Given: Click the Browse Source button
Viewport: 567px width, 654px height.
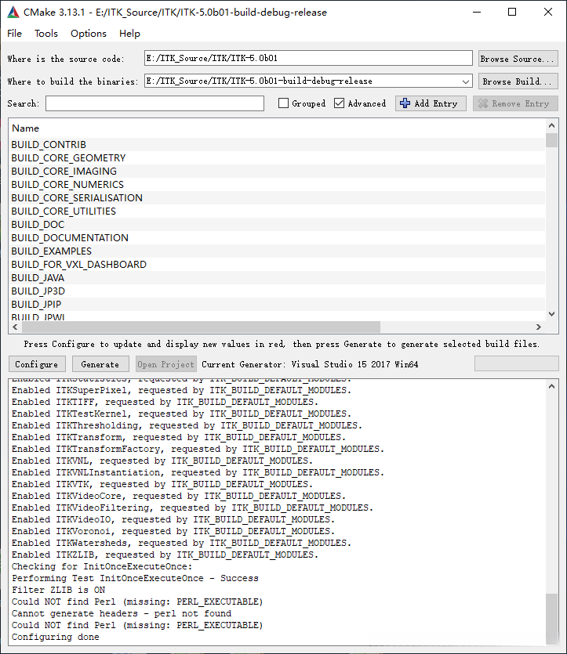Looking at the screenshot, I should point(518,59).
